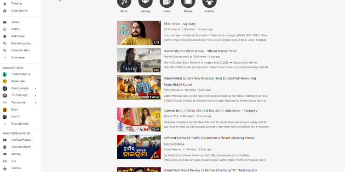Open Fun TV subscription label
Image resolution: width=345 pixels, height=172 pixels.
15,117
